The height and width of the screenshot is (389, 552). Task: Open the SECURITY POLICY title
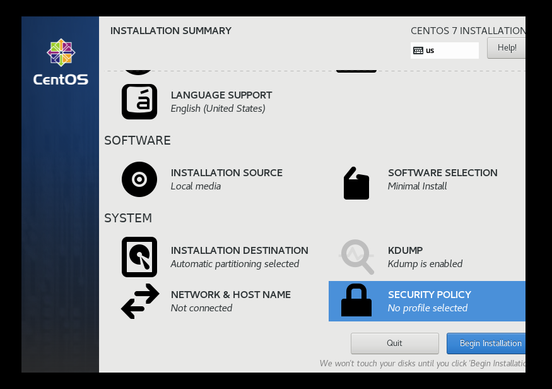[430, 294]
